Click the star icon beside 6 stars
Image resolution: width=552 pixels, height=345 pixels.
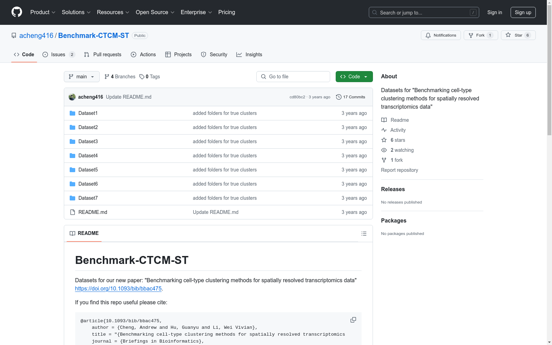384,140
